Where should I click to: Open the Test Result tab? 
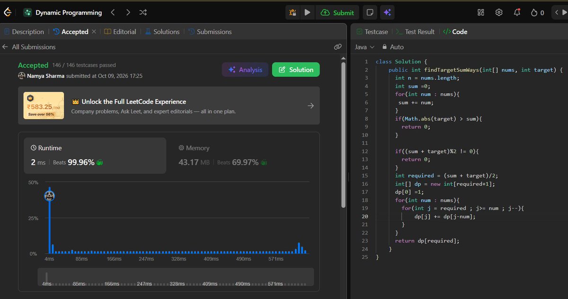[x=415, y=32]
